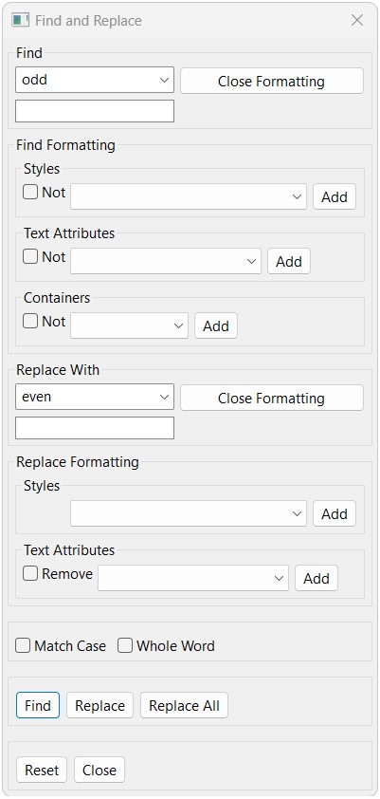Click the Replace button
Viewport: 380px width, 799px height.
(100, 705)
